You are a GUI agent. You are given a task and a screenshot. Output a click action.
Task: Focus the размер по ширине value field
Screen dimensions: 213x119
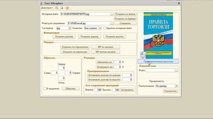pyautogui.click(x=127, y=75)
